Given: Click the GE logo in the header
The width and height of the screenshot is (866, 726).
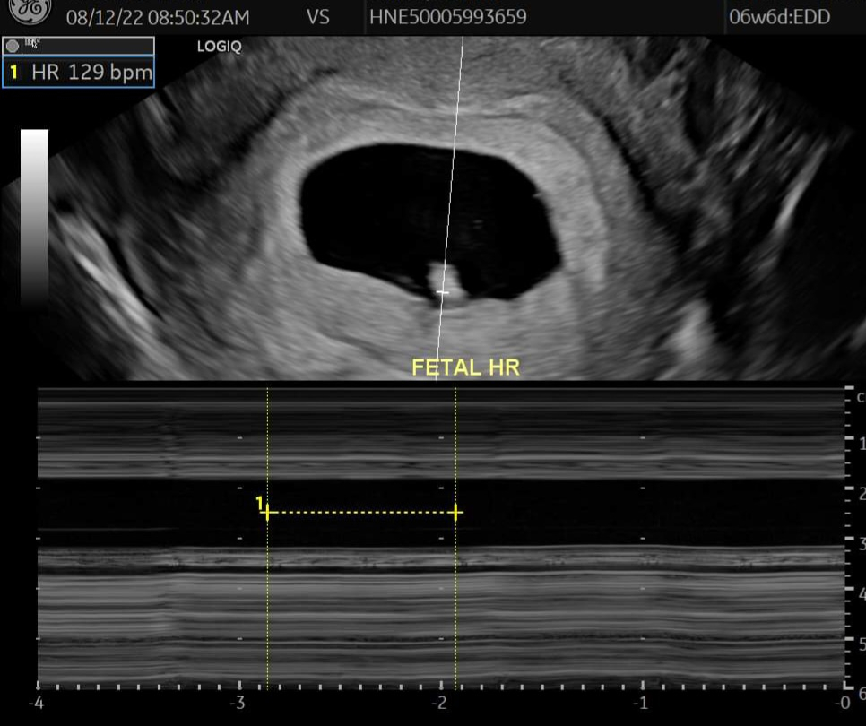Looking at the screenshot, I should click(x=30, y=11).
